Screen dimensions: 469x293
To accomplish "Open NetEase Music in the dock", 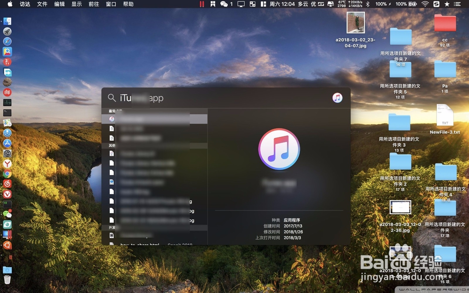I will click(x=7, y=184).
